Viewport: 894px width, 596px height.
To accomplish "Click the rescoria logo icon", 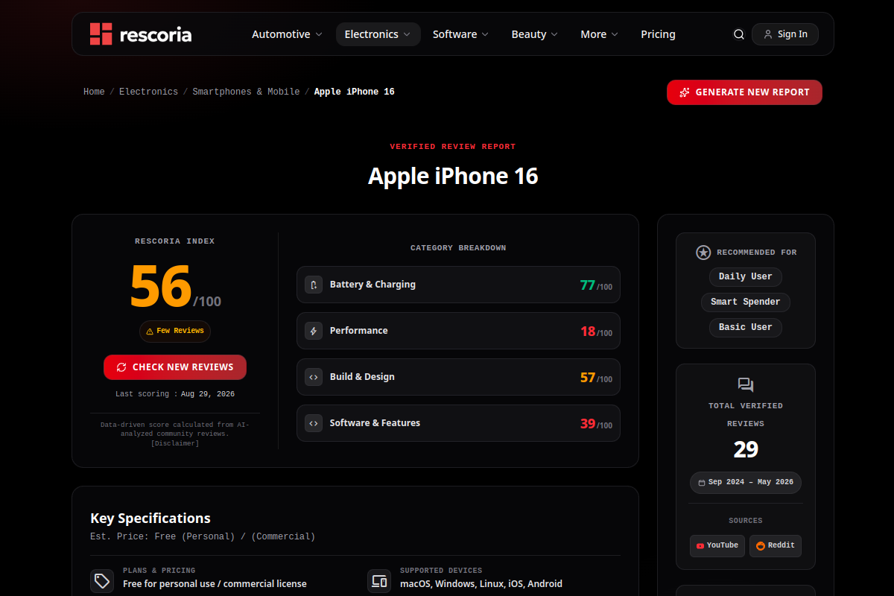I will (x=101, y=34).
